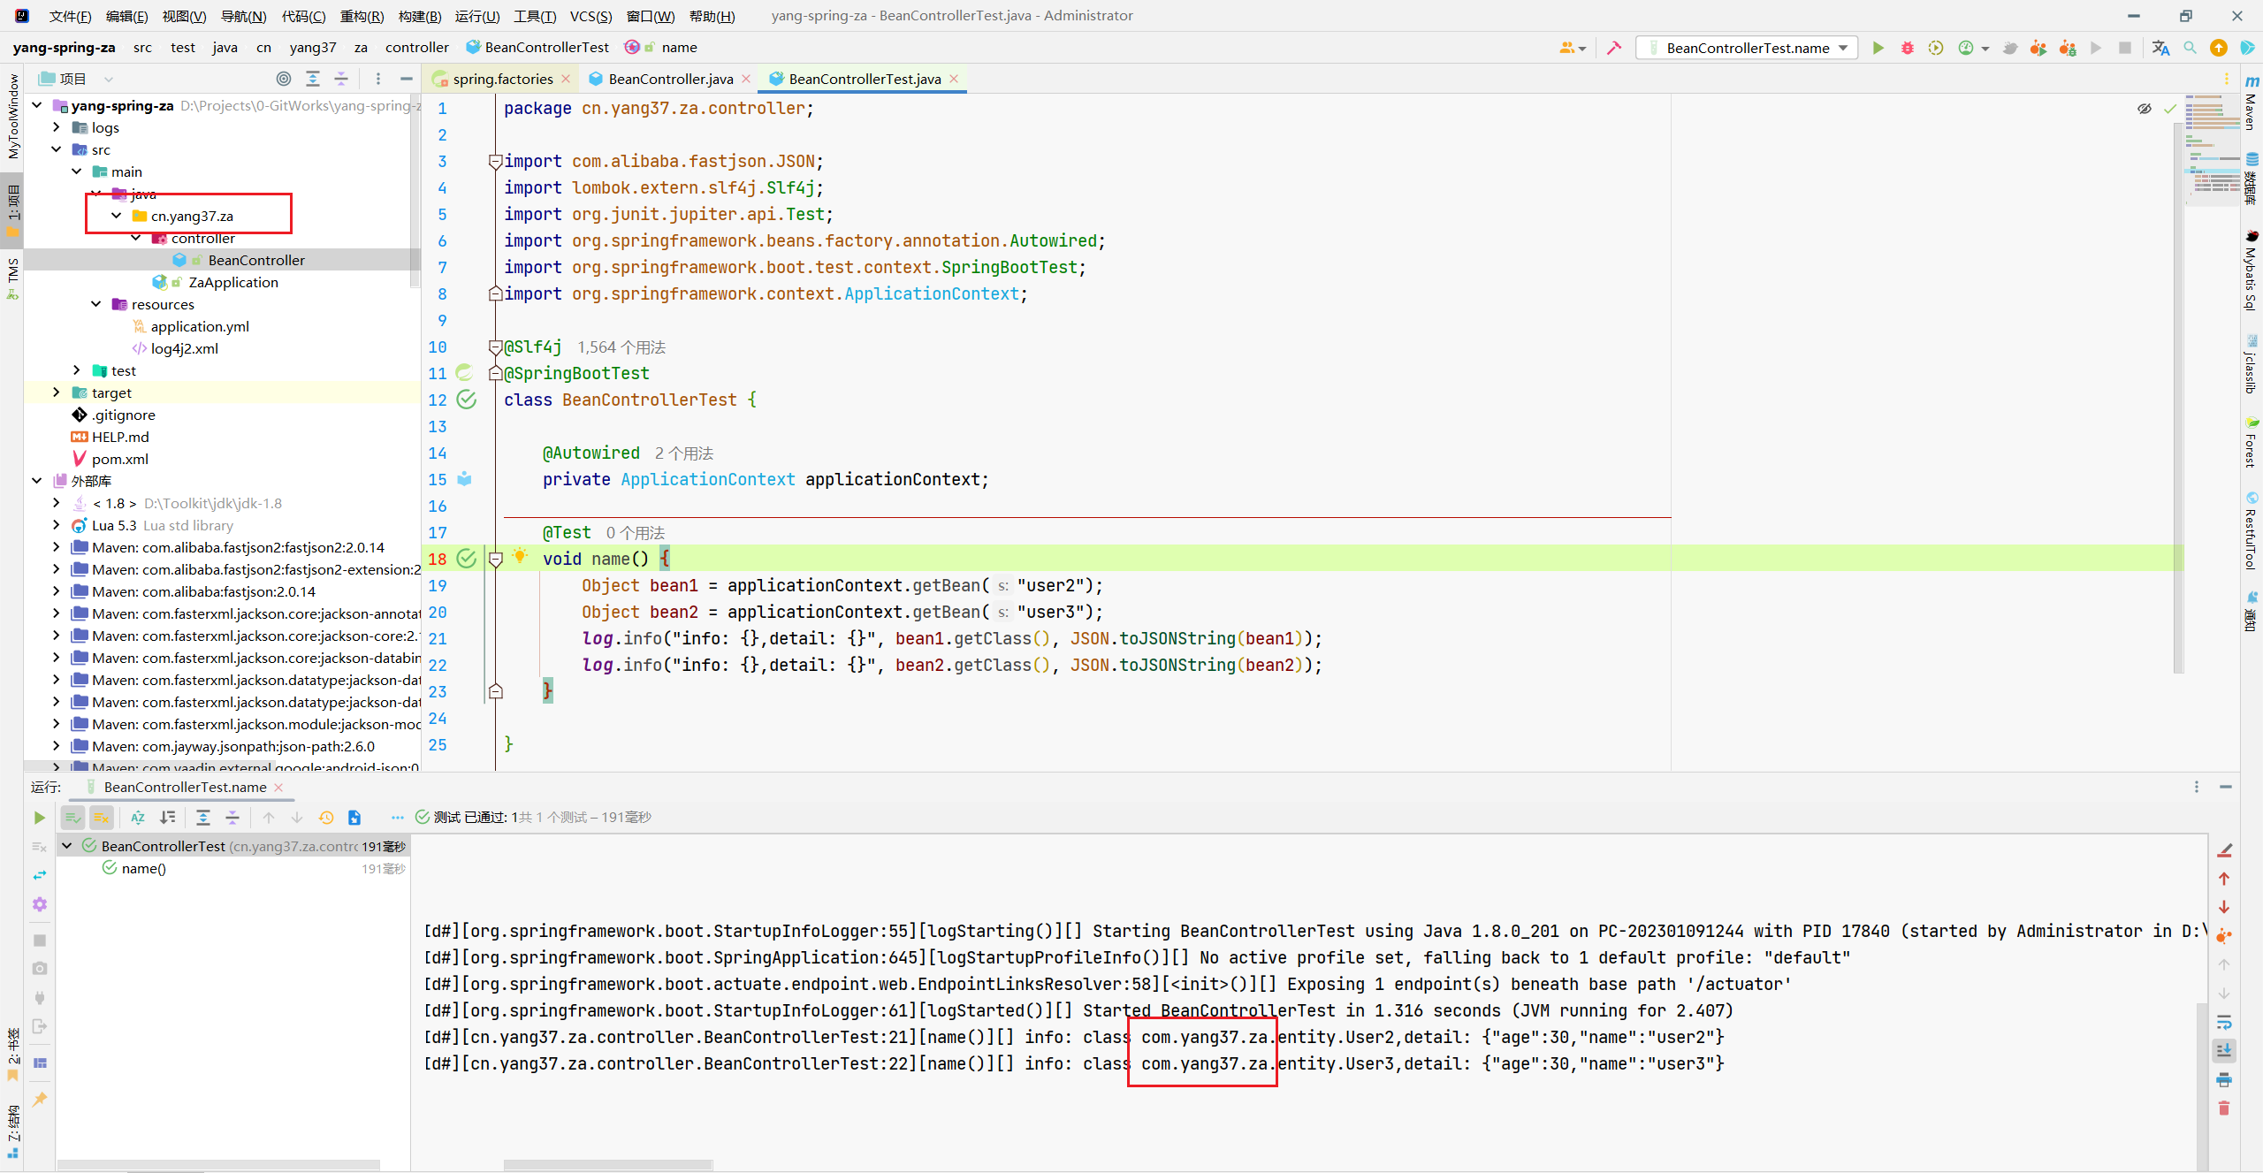This screenshot has width=2263, height=1173.
Task: Open the translation plugin icon
Action: click(x=2160, y=48)
